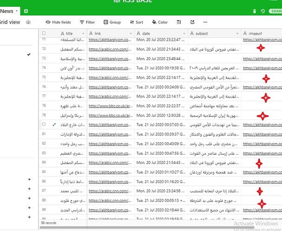Open the akhbarelyom link in row 74
Viewport: 282px width, 231px height.
(x=110, y=68)
